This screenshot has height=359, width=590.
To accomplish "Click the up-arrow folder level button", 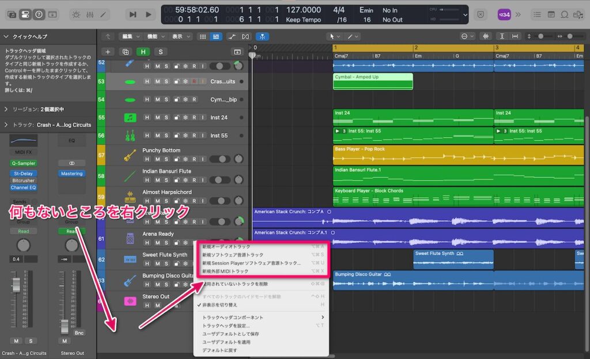I will (x=108, y=36).
